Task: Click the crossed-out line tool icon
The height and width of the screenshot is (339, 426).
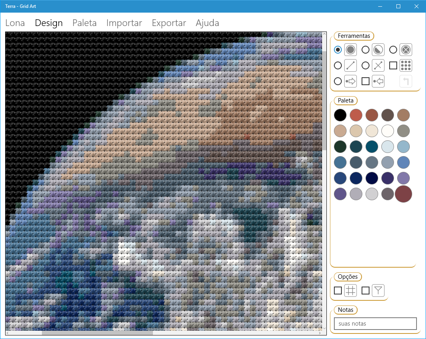Action: click(x=378, y=65)
